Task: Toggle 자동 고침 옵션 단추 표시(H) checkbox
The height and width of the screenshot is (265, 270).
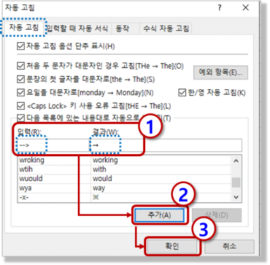Action: tap(21, 46)
